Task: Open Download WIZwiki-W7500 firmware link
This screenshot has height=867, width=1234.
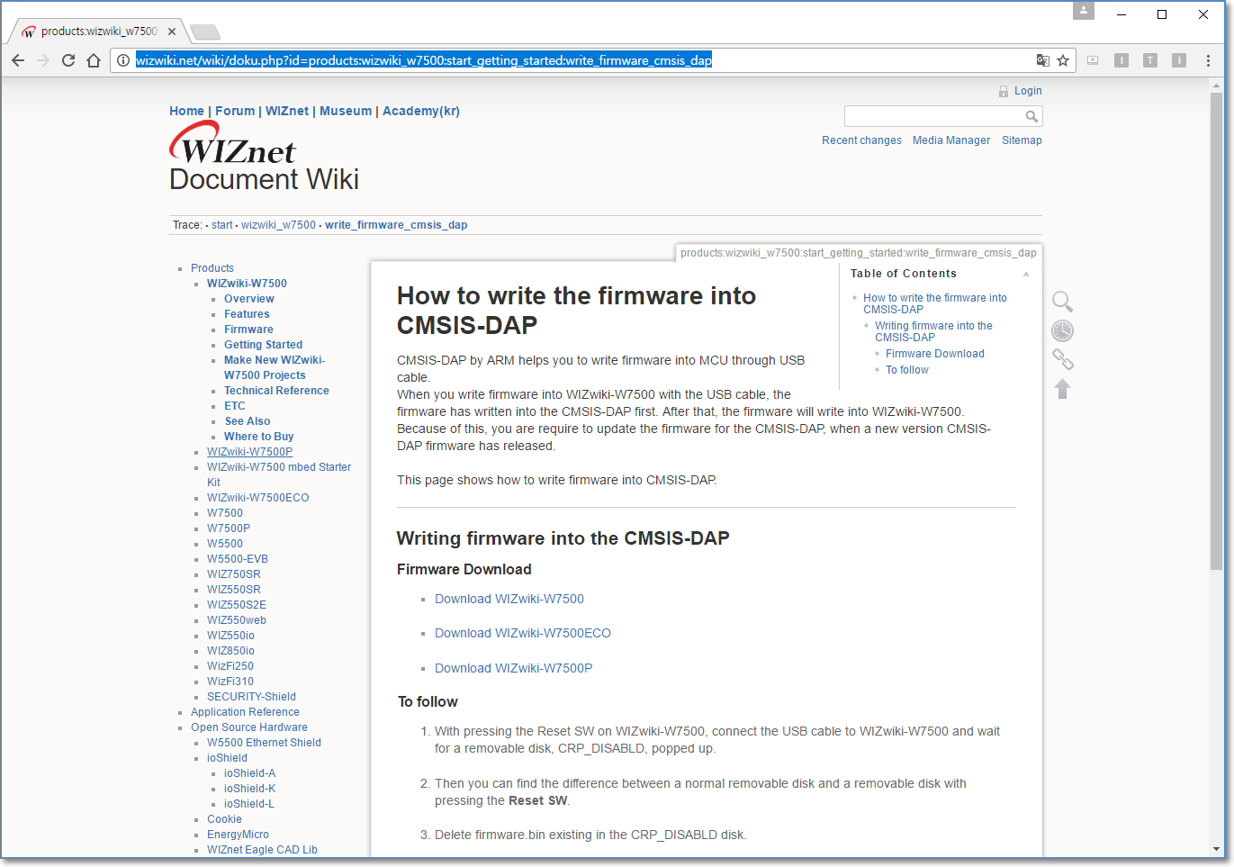Action: click(509, 599)
